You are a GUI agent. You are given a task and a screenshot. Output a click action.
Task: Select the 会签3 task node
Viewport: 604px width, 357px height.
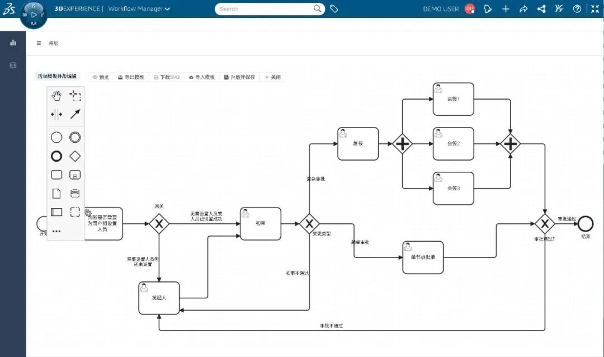[454, 188]
